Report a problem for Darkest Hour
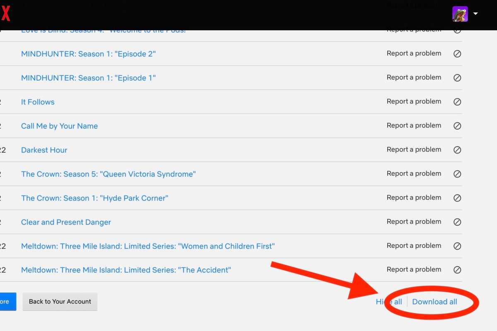497x331 pixels. pos(414,149)
